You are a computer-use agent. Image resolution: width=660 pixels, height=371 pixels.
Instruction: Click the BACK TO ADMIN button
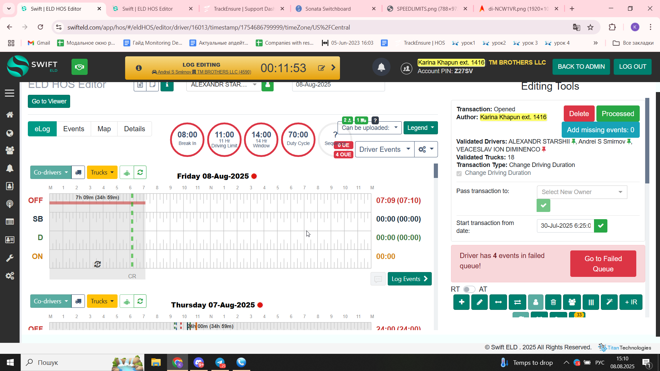(x=581, y=67)
